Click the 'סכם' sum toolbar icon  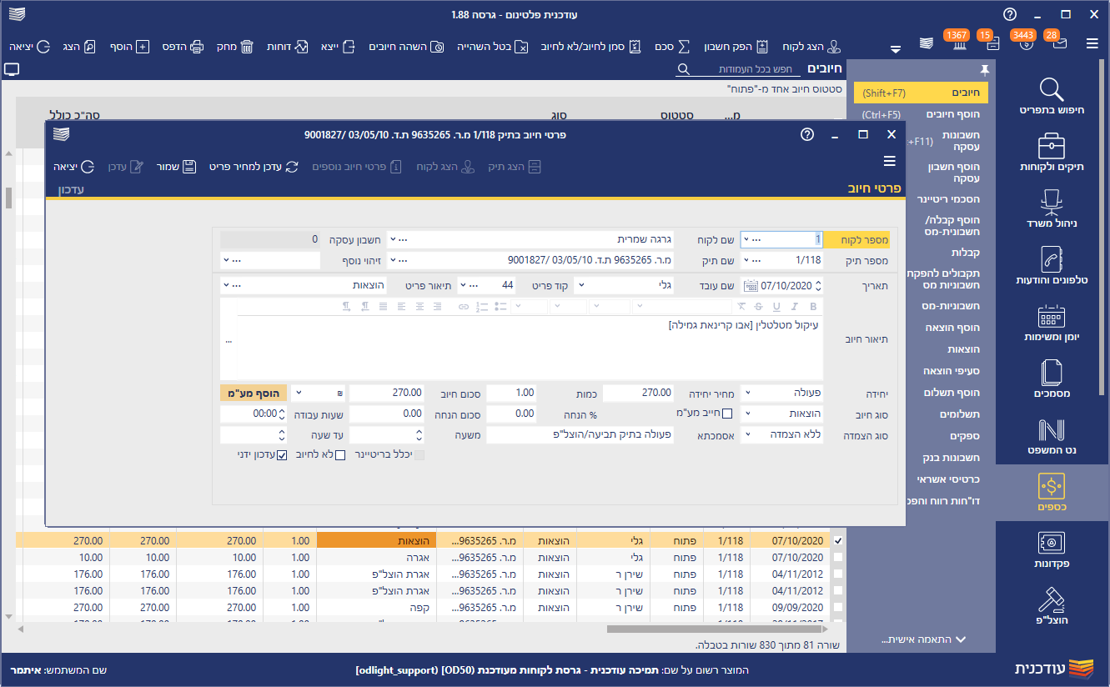(x=674, y=48)
